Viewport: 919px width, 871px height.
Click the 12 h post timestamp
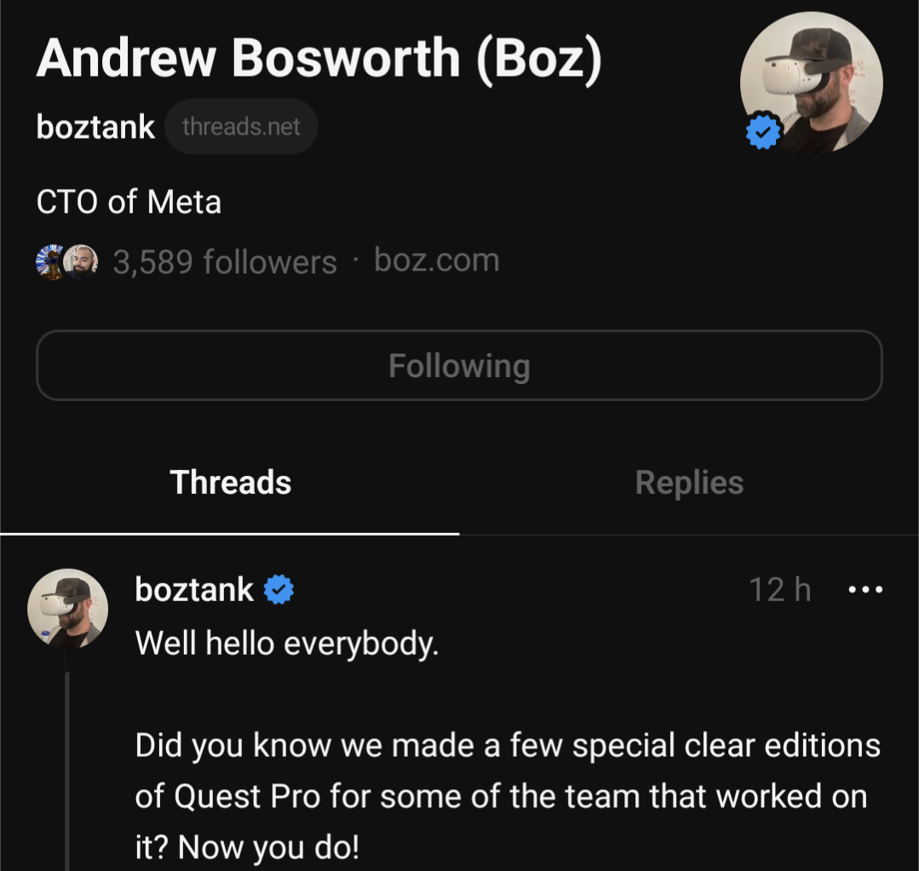[x=780, y=589]
